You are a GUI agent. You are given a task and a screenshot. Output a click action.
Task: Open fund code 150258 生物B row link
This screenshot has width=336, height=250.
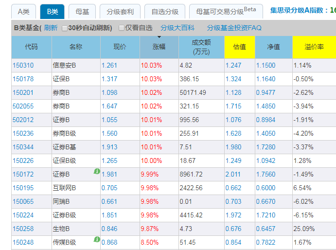tap(23, 229)
